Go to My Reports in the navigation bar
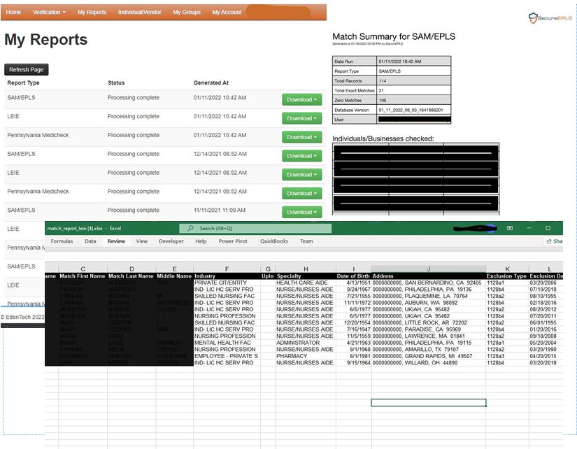 click(x=92, y=12)
